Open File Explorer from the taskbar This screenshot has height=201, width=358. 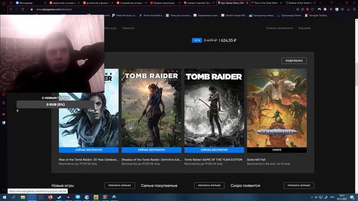click(23, 197)
